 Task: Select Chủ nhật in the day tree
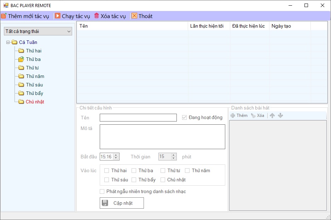(x=35, y=102)
